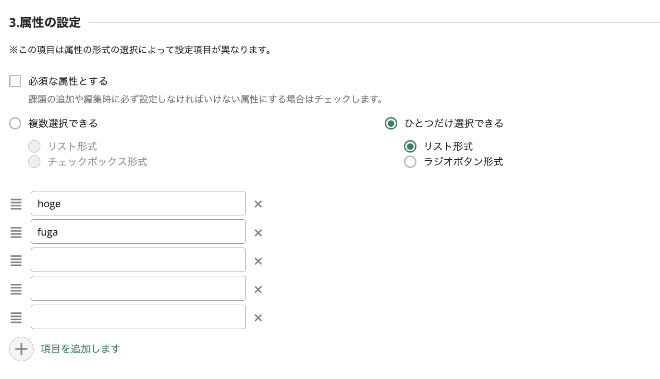Click the X on the bottom item row
Viewport: 660px width, 379px height.
pos(258,318)
